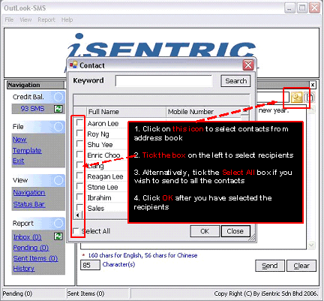This screenshot has height=301, width=324.
Task: Tick the checkbox for Aaron Lee
Action: coord(79,122)
